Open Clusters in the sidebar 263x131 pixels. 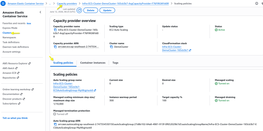pyautogui.click(x=7, y=33)
